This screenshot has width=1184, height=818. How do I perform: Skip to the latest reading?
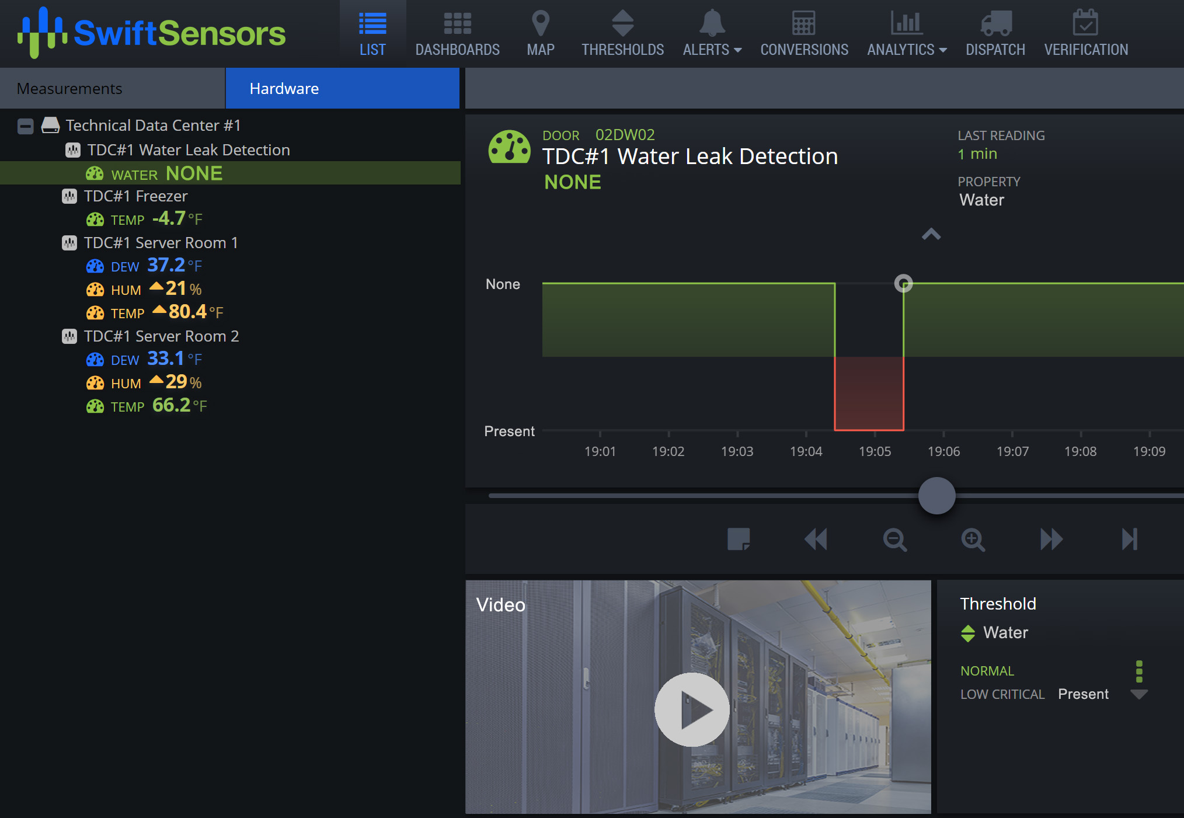[x=1129, y=539]
